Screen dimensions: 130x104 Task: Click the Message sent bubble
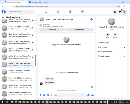coord(49,83)
